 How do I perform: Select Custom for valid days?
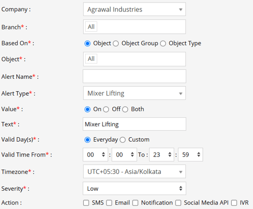[x=123, y=140]
